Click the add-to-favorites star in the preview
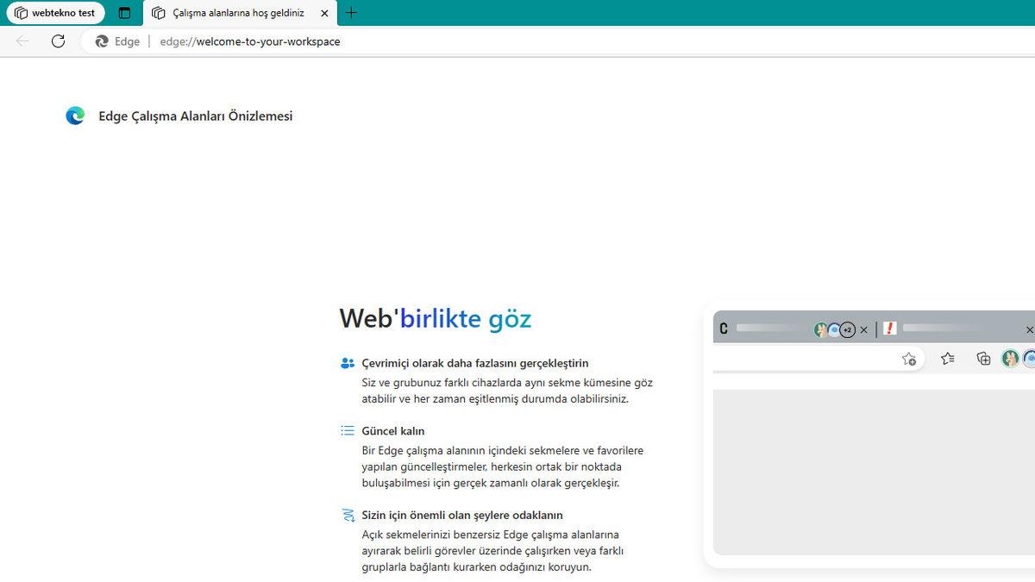 (x=909, y=358)
